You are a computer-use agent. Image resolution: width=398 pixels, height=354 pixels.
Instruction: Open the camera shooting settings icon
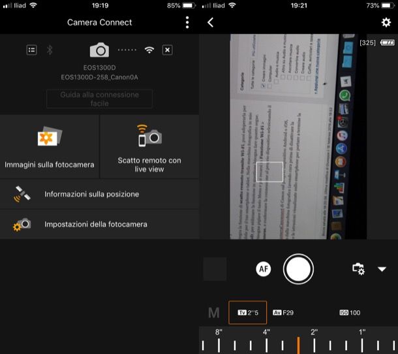(x=358, y=269)
